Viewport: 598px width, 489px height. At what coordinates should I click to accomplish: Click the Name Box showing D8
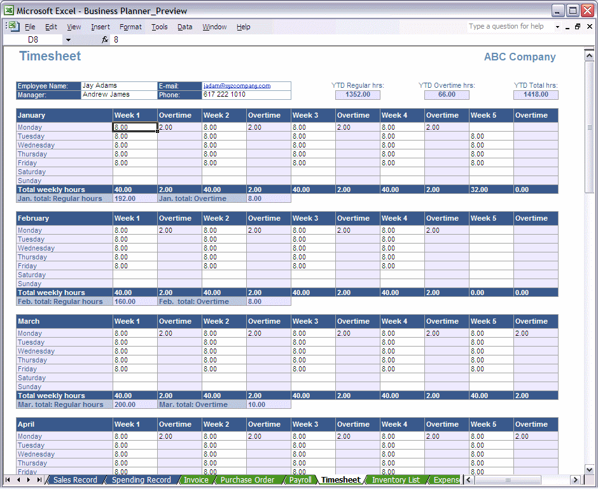pos(33,39)
